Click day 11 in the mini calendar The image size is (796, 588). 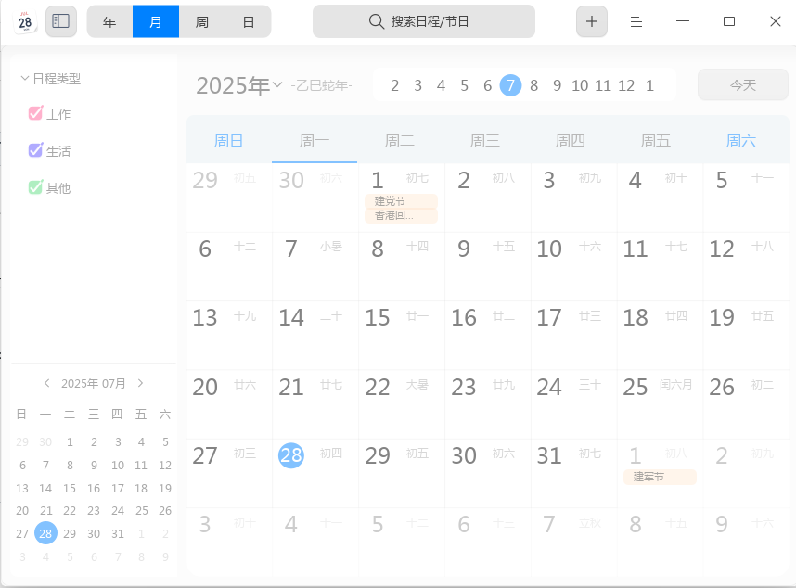pos(141,466)
